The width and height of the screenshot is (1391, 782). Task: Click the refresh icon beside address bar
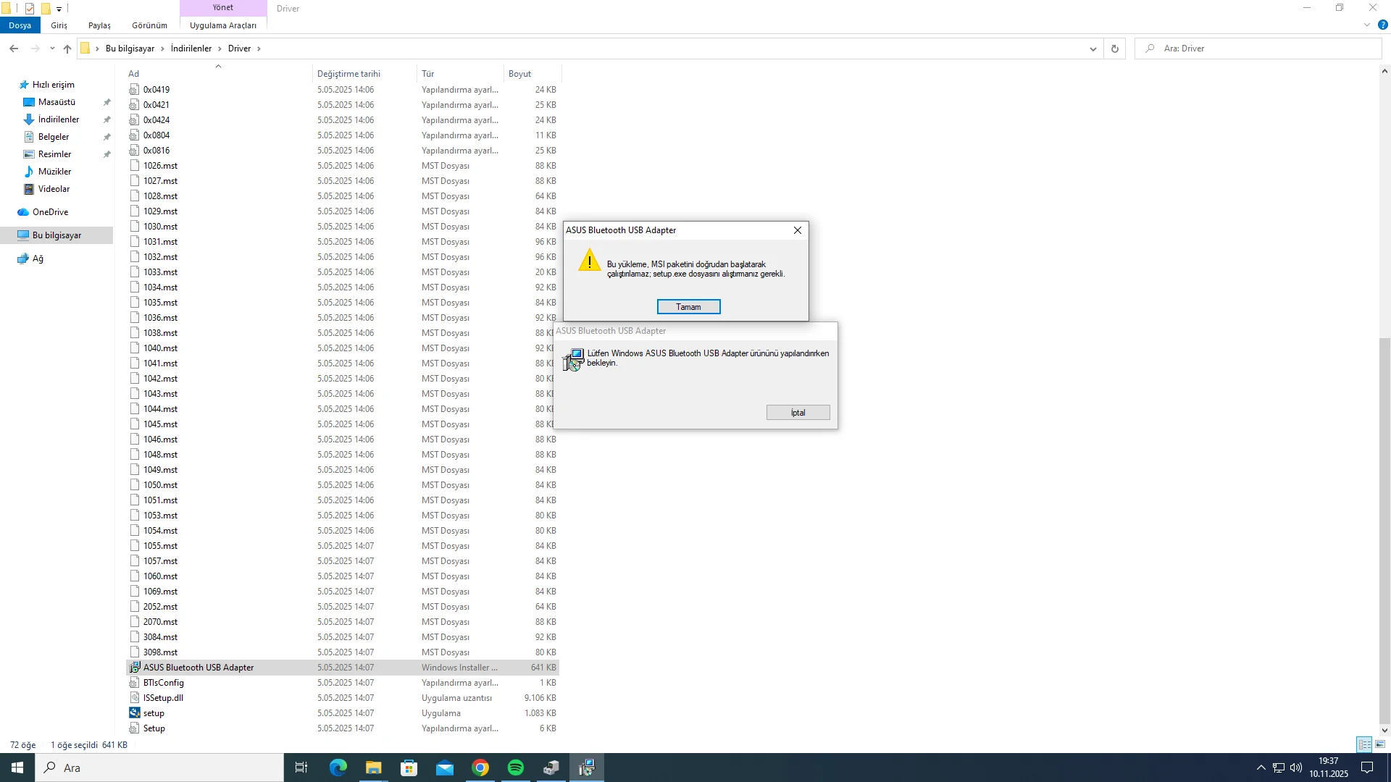pos(1115,49)
